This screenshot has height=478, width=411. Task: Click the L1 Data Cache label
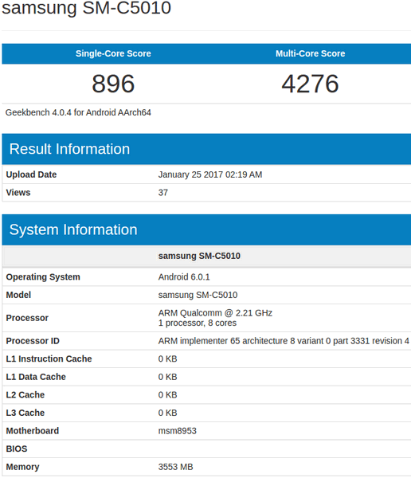tap(36, 377)
